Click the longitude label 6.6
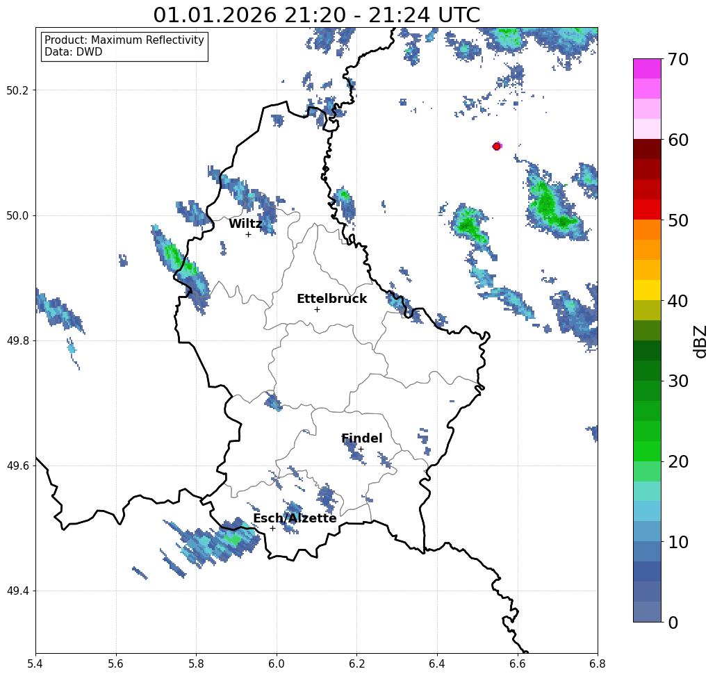The width and height of the screenshot is (715, 676). coord(517,663)
